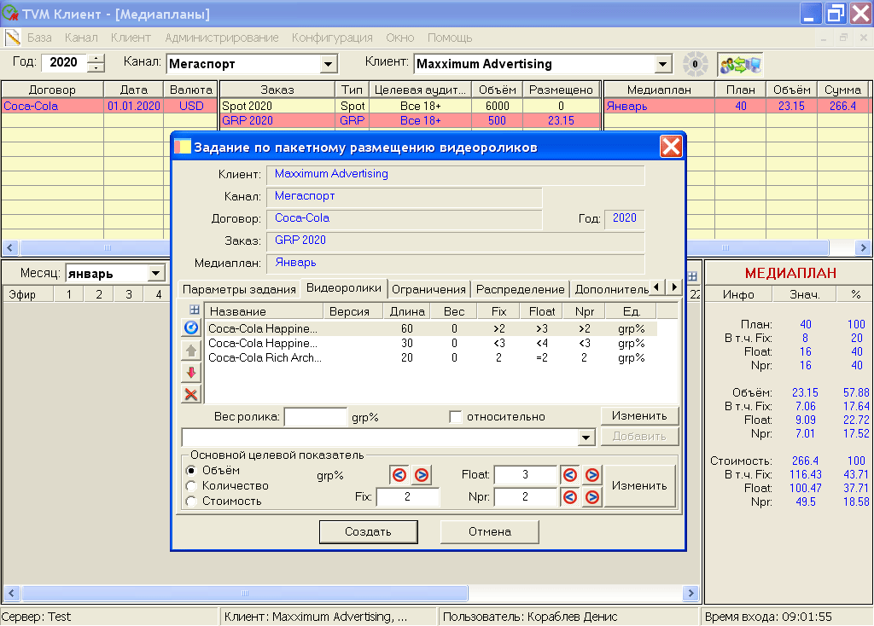Expand the 'Клиент' Maxximum Advertising dropdown

(663, 64)
